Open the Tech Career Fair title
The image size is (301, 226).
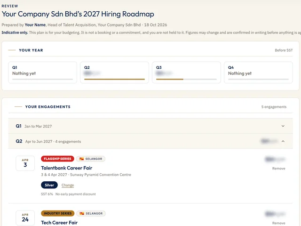[59, 223]
